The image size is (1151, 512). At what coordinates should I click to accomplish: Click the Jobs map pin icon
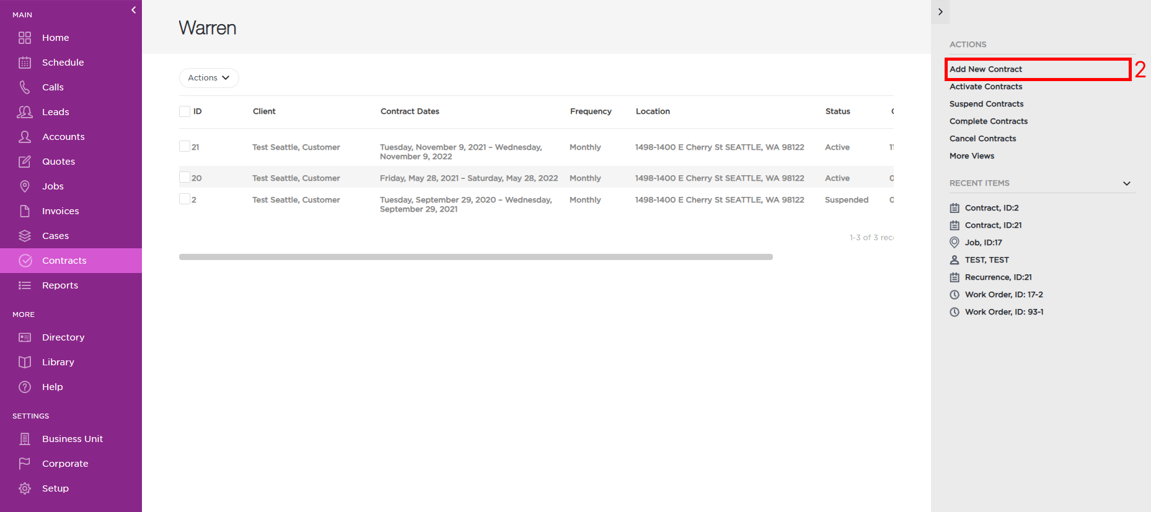25,186
